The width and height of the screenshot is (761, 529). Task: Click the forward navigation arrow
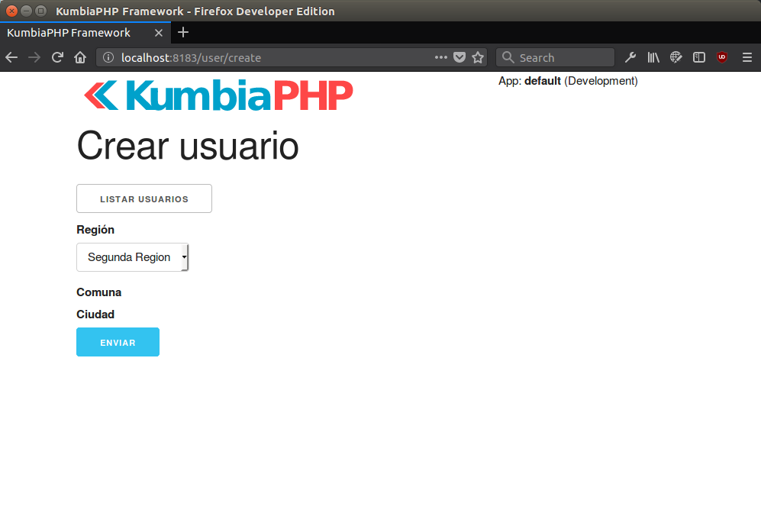pyautogui.click(x=34, y=58)
